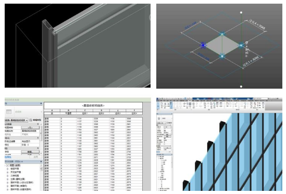
Task: Select column A header in schedule
Action: [x=52, y=111]
